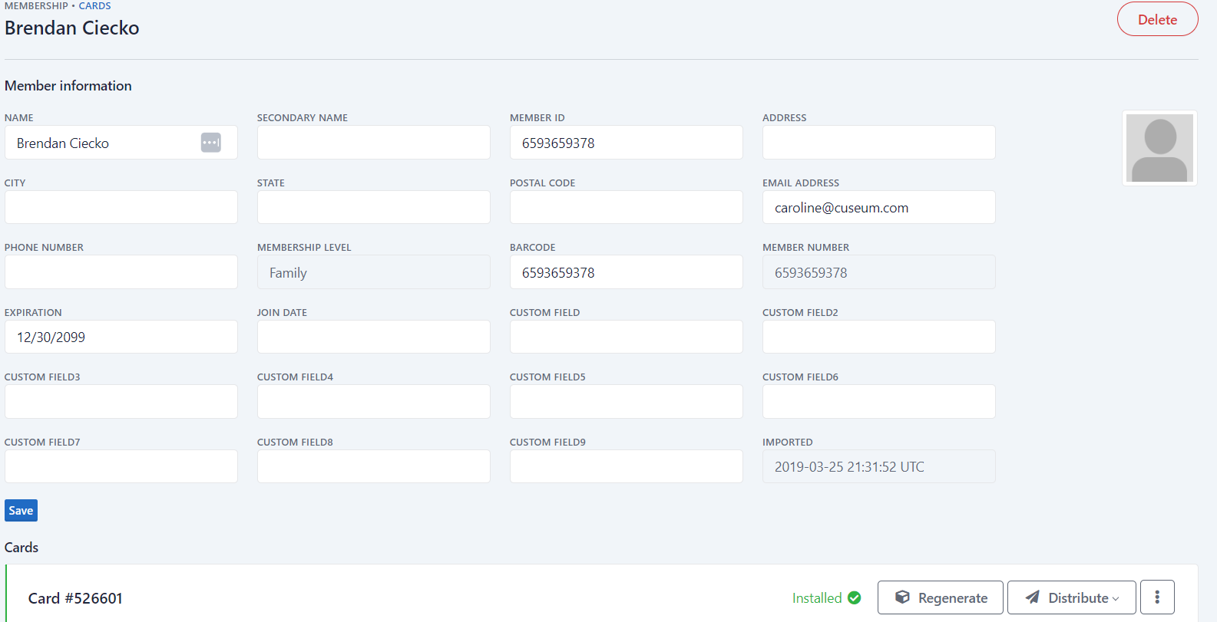
Task: Edit the Barcode field
Action: [x=626, y=272]
